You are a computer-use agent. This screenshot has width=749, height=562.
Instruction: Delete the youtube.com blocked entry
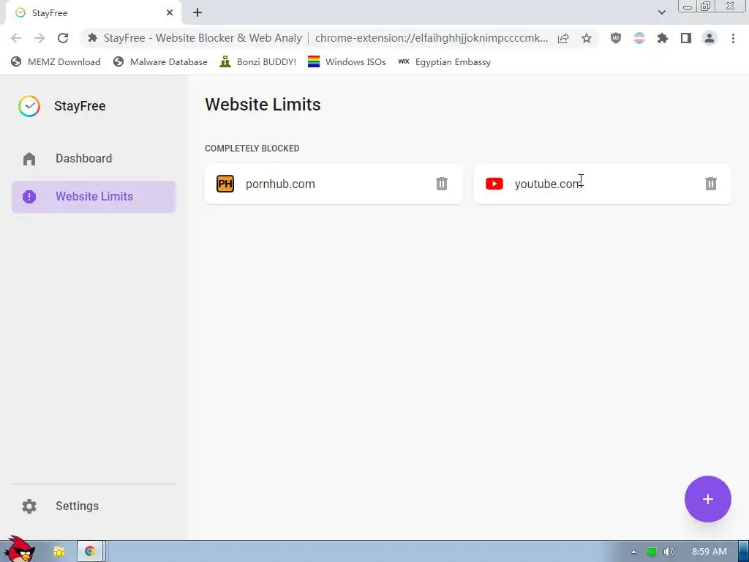coord(711,184)
